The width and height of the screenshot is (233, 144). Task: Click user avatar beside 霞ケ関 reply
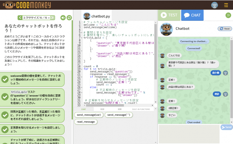pyautogui.click(x=225, y=73)
